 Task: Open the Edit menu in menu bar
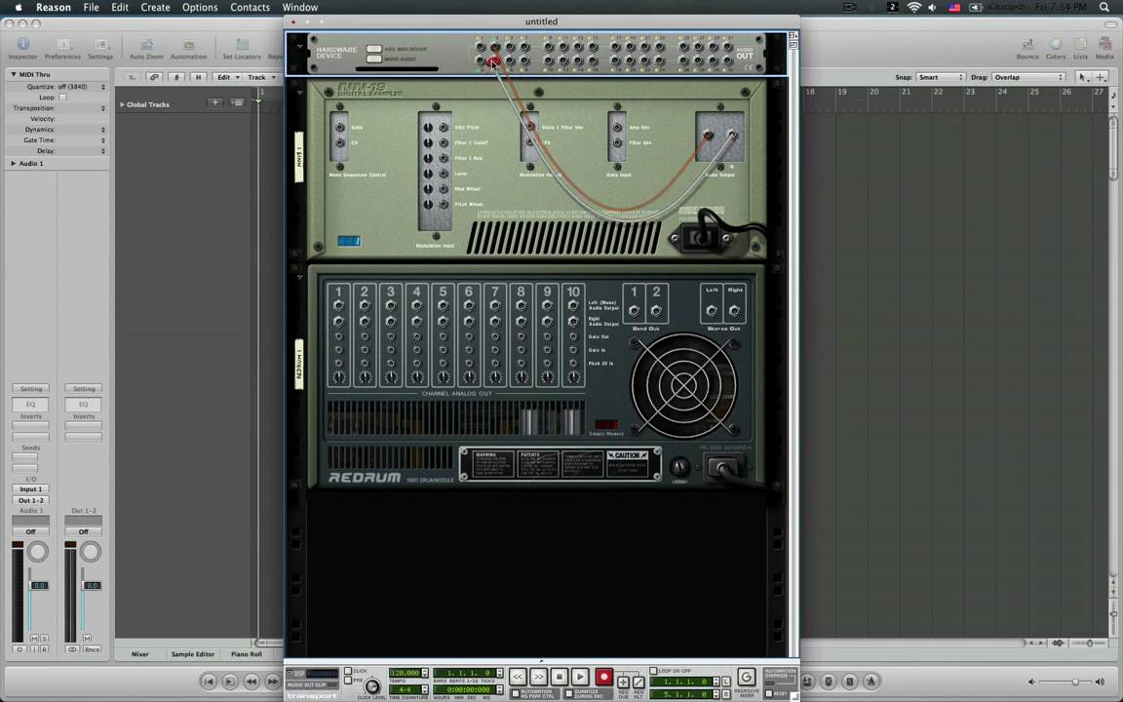[x=120, y=7]
